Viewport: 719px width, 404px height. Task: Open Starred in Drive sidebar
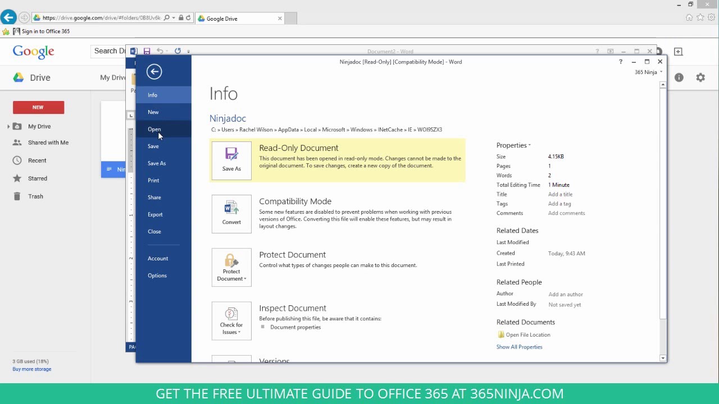coord(37,178)
